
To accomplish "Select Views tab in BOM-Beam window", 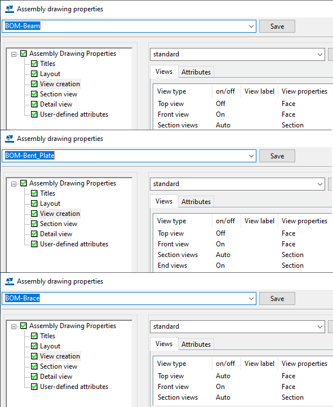I will pyautogui.click(x=164, y=72).
